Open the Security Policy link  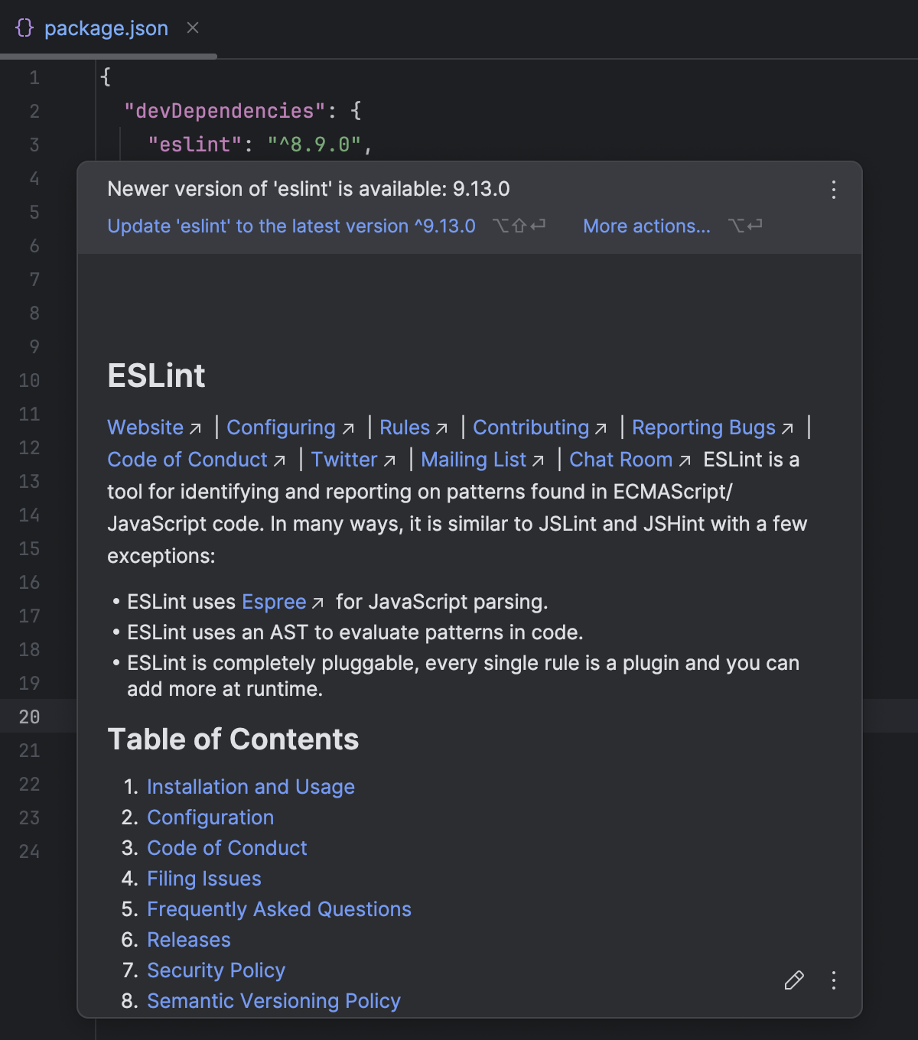[216, 970]
